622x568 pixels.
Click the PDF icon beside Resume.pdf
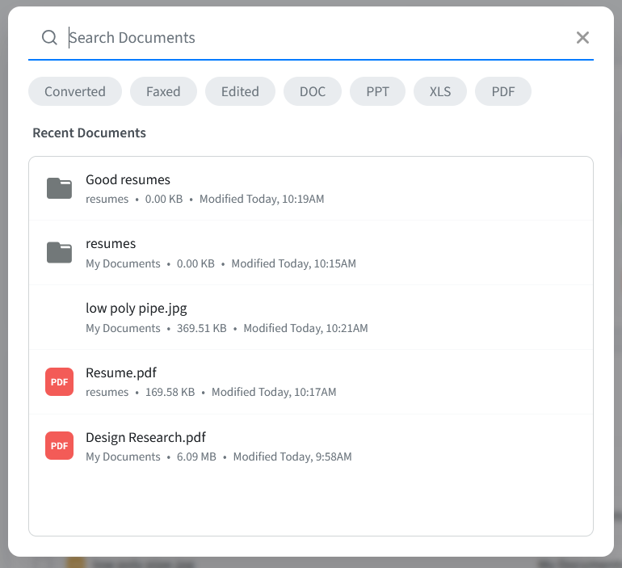pyautogui.click(x=60, y=381)
